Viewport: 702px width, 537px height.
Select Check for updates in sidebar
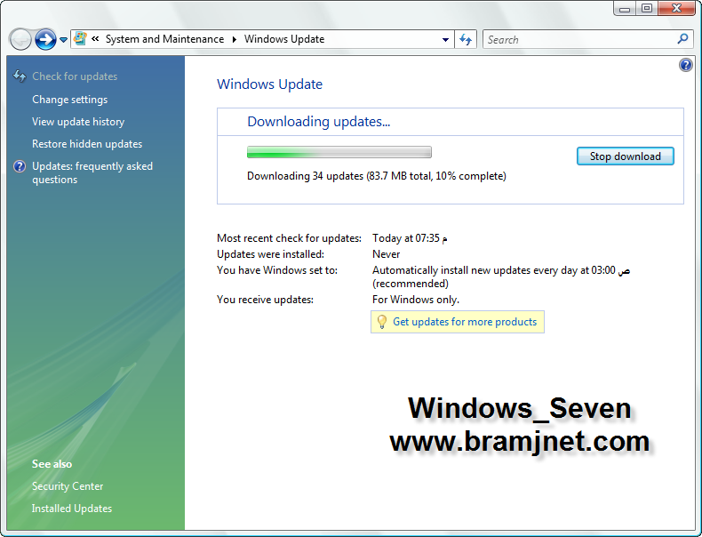(75, 76)
